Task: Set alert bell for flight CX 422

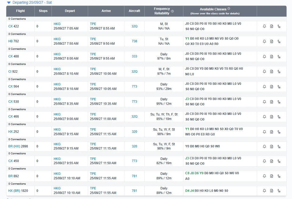Action: pyautogui.click(x=264, y=26)
